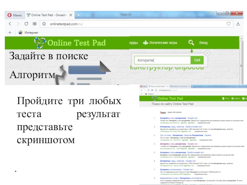Open the Opera tab menu icon beside the window controls
Image resolution: width=247 pixels, height=185 pixels.
(x=211, y=14)
